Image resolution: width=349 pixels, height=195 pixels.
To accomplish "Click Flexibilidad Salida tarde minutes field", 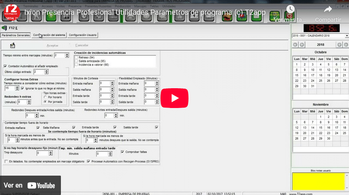I will (149, 102).
